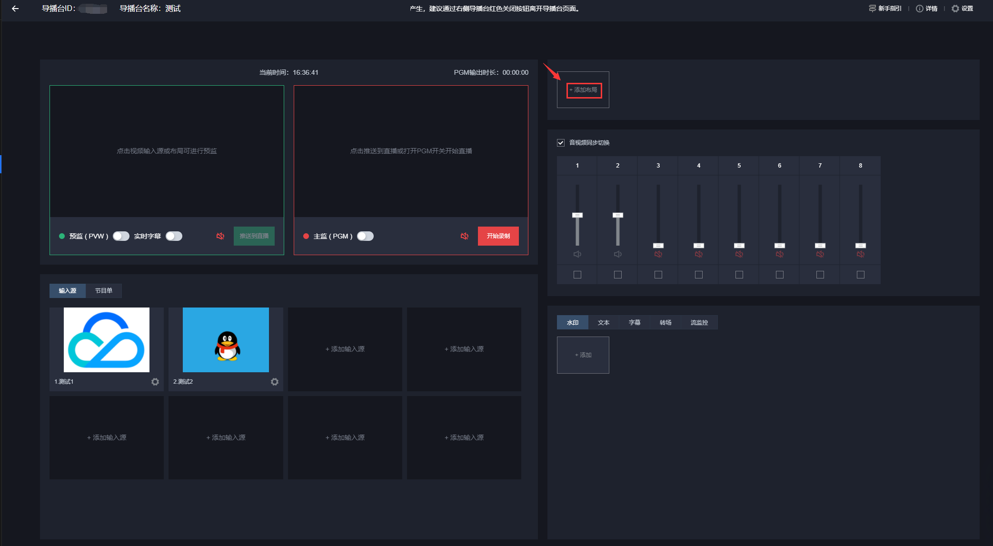993x546 pixels.
Task: Click 添加布局 to add layout
Action: tap(584, 90)
